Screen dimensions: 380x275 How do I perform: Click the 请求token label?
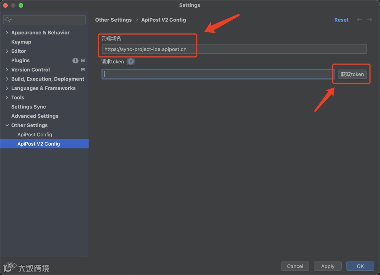[x=113, y=62]
